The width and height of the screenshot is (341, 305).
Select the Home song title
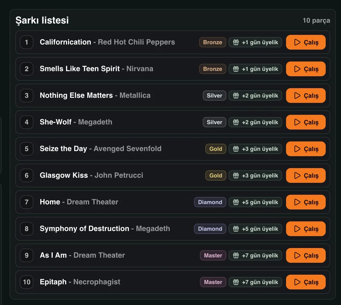pos(50,202)
